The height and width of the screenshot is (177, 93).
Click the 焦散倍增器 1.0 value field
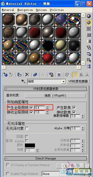coord(75,116)
